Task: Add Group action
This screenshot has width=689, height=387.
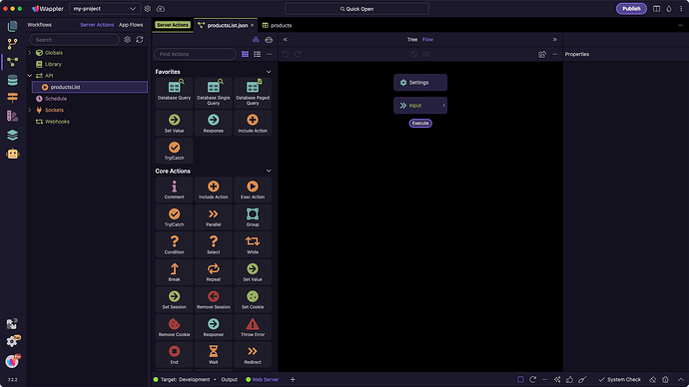Action: tap(253, 217)
